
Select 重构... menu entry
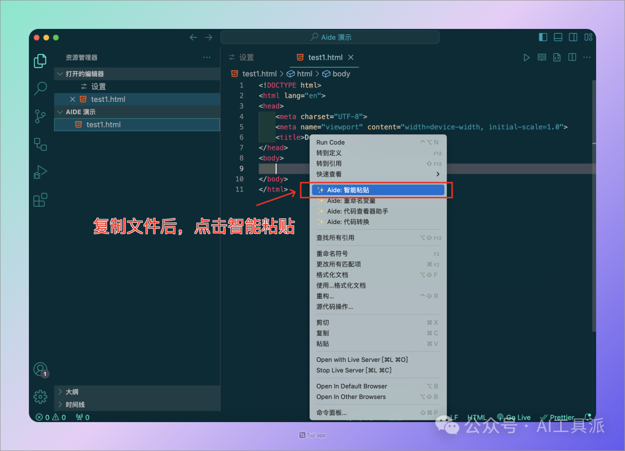tap(378, 296)
